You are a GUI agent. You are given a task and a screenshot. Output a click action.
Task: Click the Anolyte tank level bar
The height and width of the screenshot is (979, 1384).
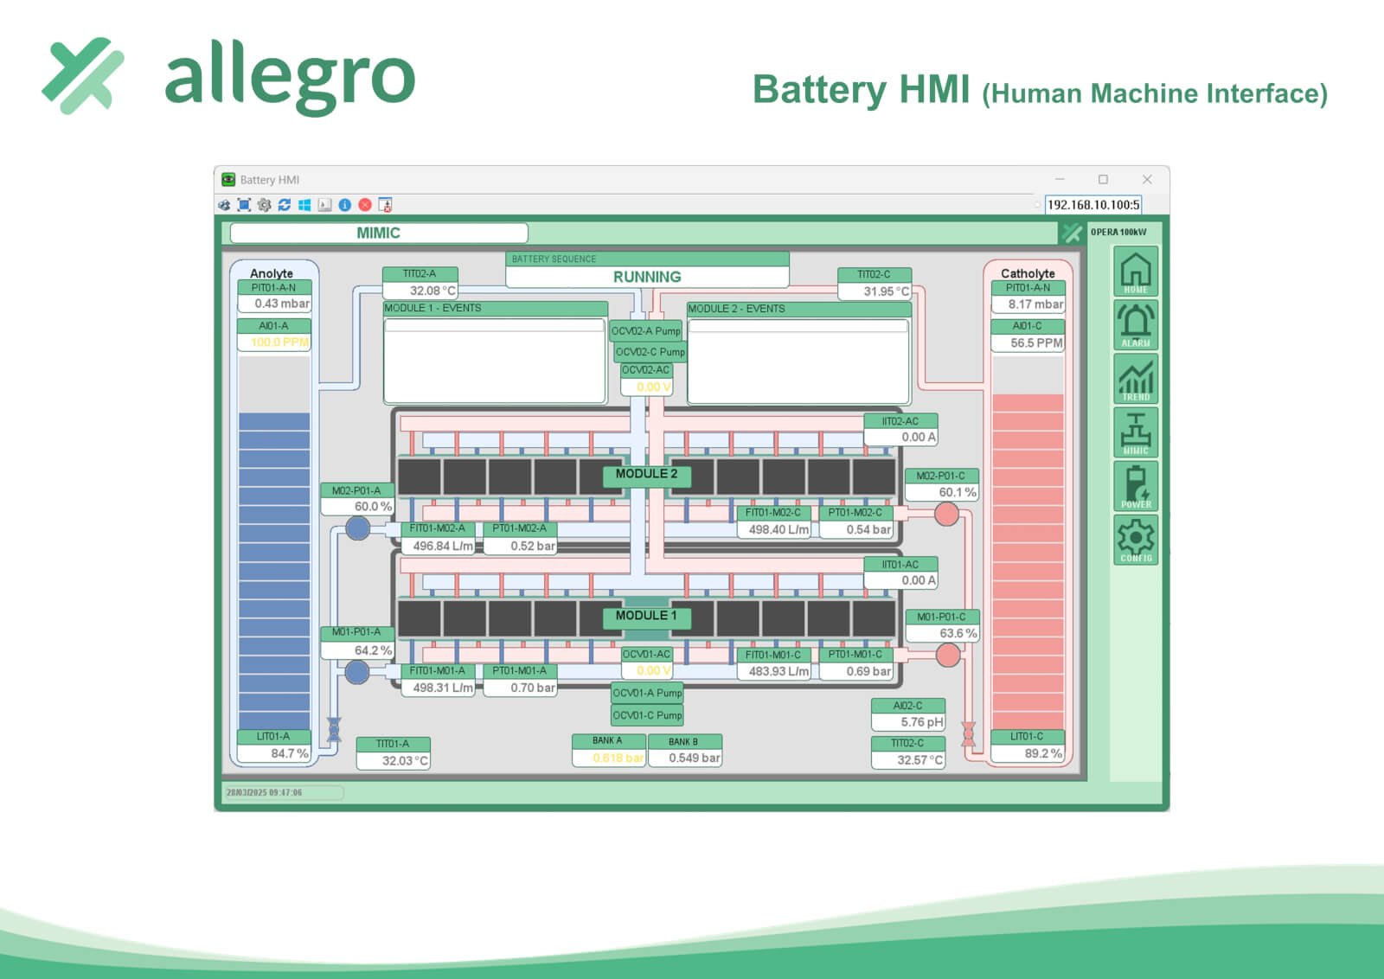click(x=273, y=571)
